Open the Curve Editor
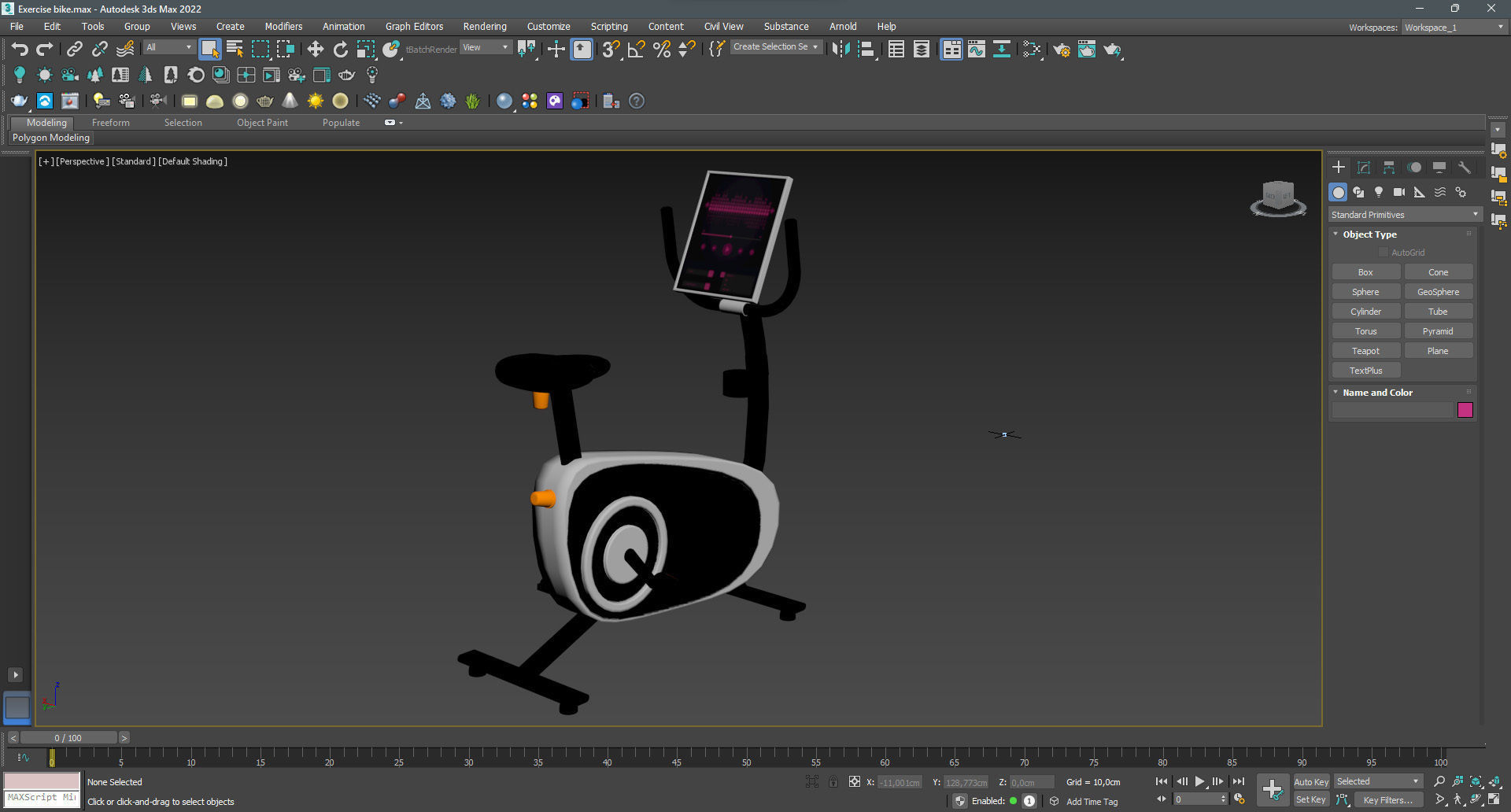 [976, 49]
